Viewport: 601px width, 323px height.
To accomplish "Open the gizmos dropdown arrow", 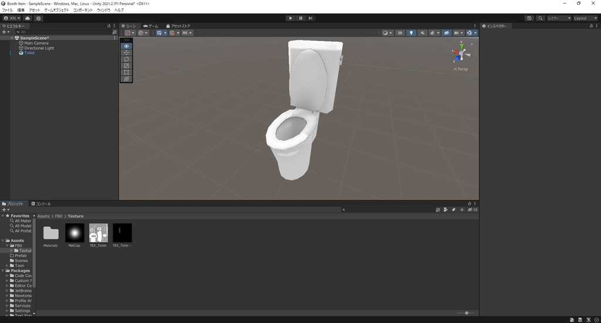I will pyautogui.click(x=475, y=33).
